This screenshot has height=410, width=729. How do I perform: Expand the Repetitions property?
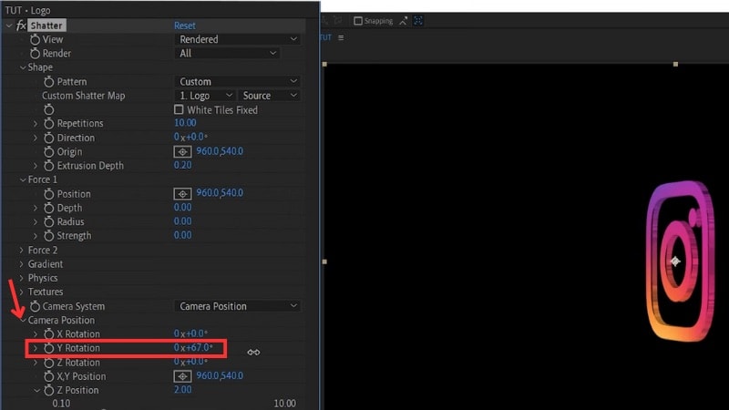[x=36, y=124]
